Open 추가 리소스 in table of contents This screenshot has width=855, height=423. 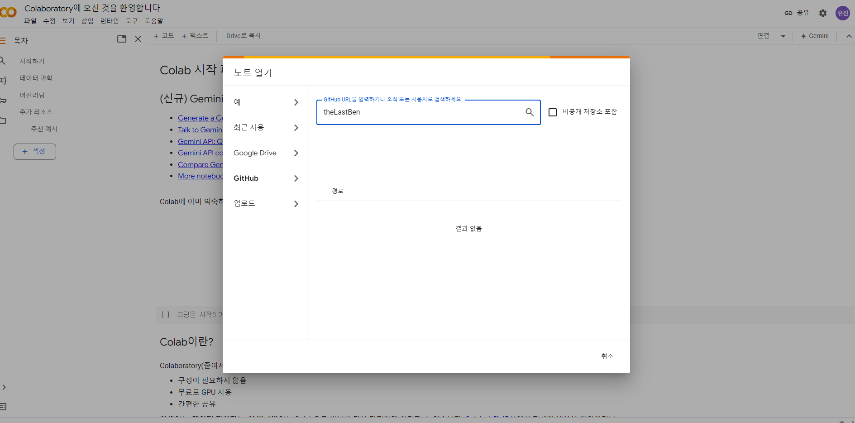[36, 112]
